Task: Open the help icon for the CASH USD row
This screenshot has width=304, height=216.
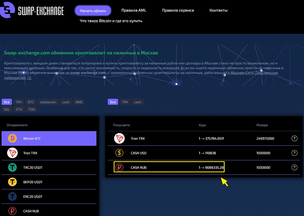Action: [x=294, y=153]
